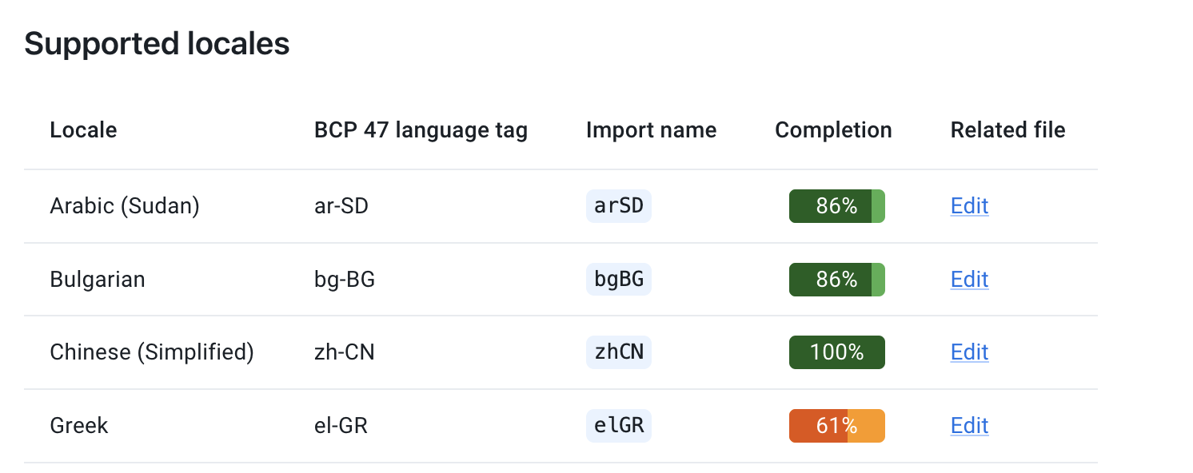Image resolution: width=1193 pixels, height=473 pixels.
Task: Click the Locale column header
Action: [x=82, y=129]
